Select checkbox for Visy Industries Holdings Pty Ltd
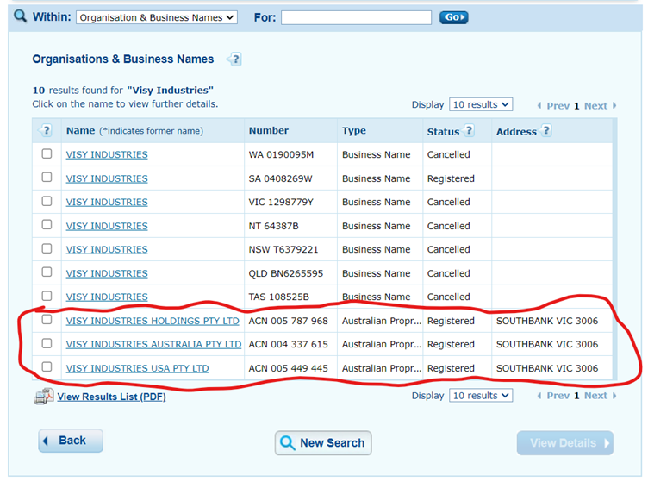This screenshot has width=648, height=482. point(47,320)
